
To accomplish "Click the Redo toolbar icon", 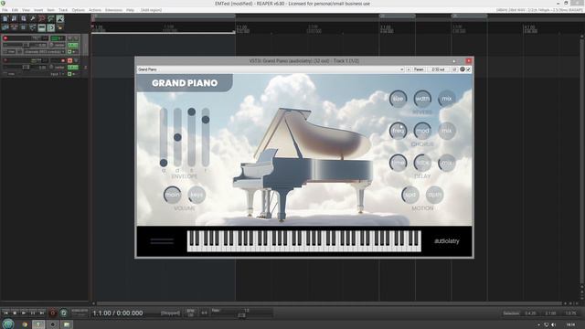I will click(x=51, y=18).
